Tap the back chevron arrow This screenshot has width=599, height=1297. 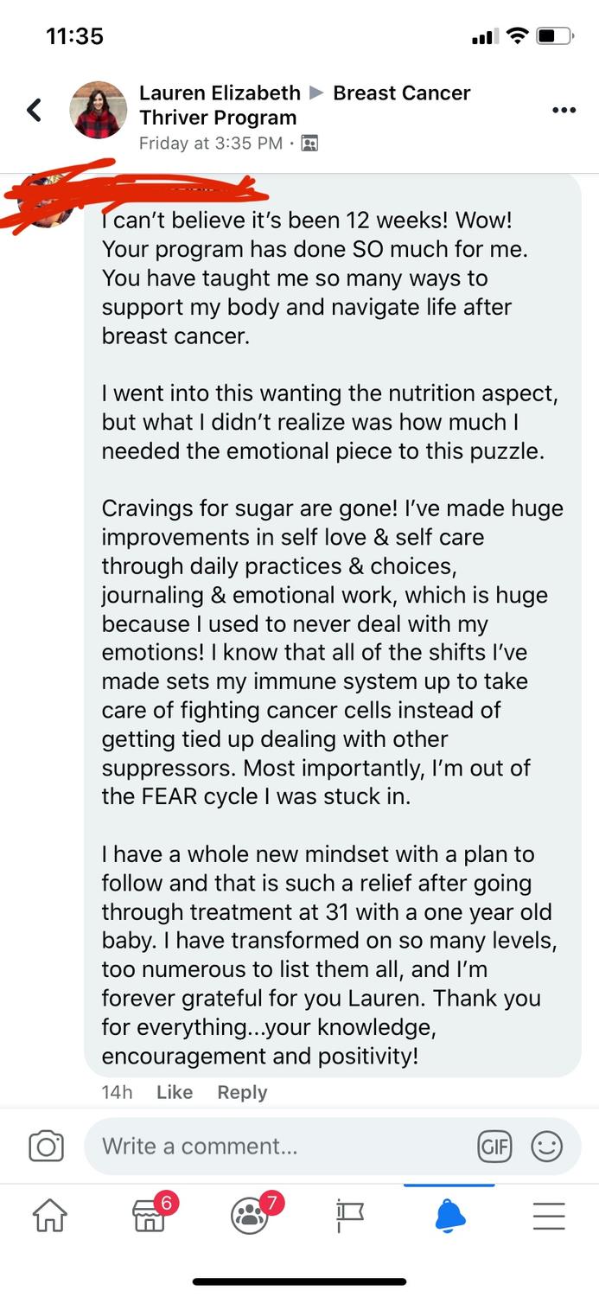point(35,110)
